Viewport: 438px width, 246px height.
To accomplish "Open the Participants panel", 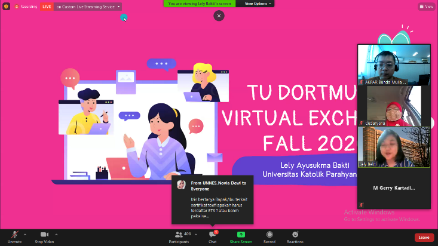I will pos(179,237).
